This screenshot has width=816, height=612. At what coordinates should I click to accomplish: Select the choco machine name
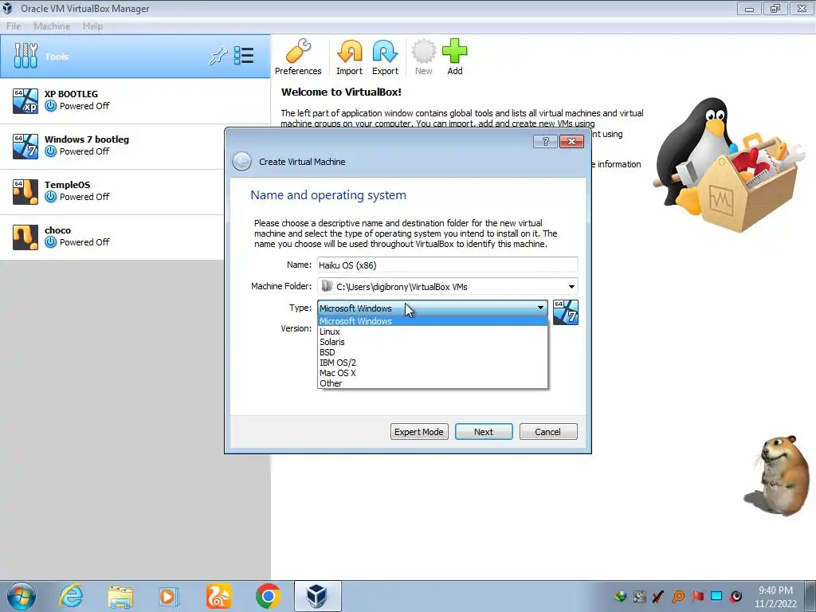(57, 230)
